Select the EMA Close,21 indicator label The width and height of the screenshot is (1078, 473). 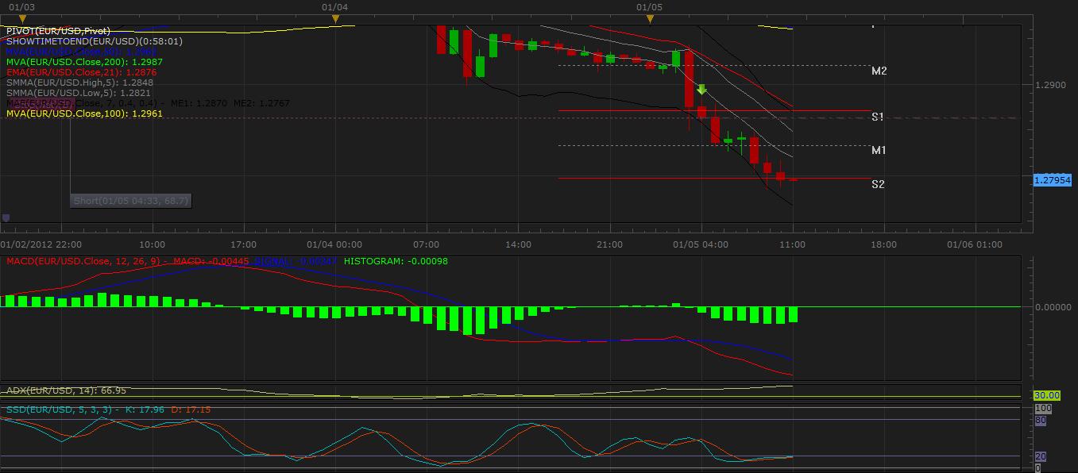tap(81, 72)
